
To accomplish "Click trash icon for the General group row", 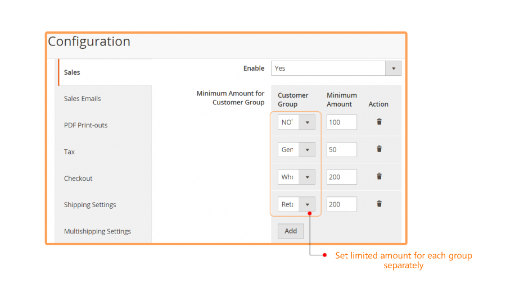I will pyautogui.click(x=379, y=149).
